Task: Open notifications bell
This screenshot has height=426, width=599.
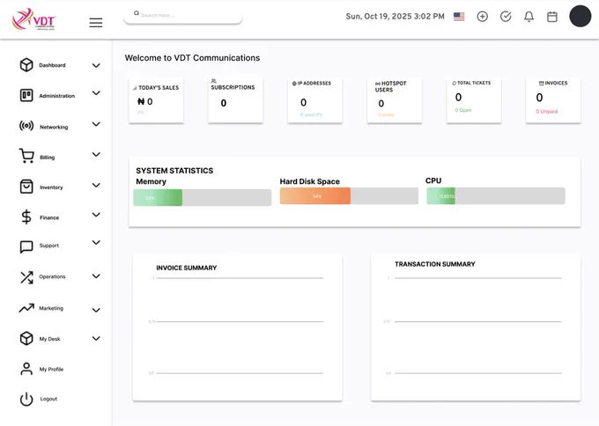Action: click(x=529, y=17)
